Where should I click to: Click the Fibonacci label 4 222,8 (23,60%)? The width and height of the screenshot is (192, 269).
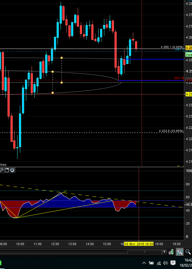171,131
